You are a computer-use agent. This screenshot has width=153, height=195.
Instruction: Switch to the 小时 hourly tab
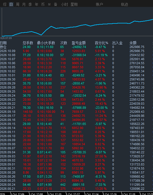64,4
